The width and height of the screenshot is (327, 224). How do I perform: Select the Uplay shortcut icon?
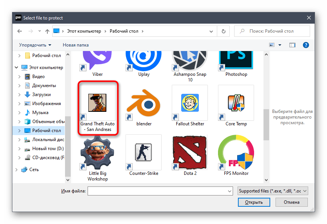144,61
